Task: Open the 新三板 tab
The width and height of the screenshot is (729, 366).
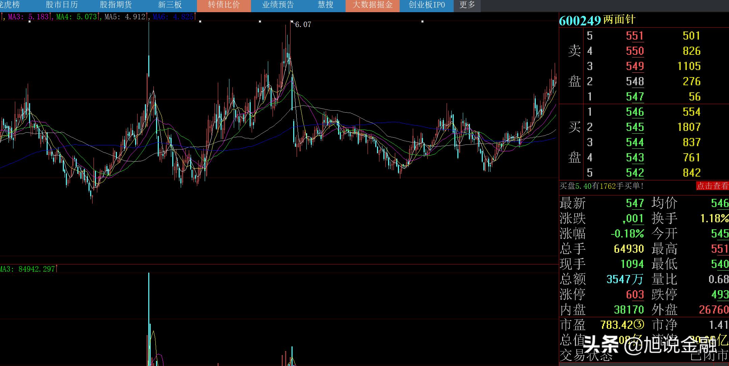Action: tap(170, 5)
